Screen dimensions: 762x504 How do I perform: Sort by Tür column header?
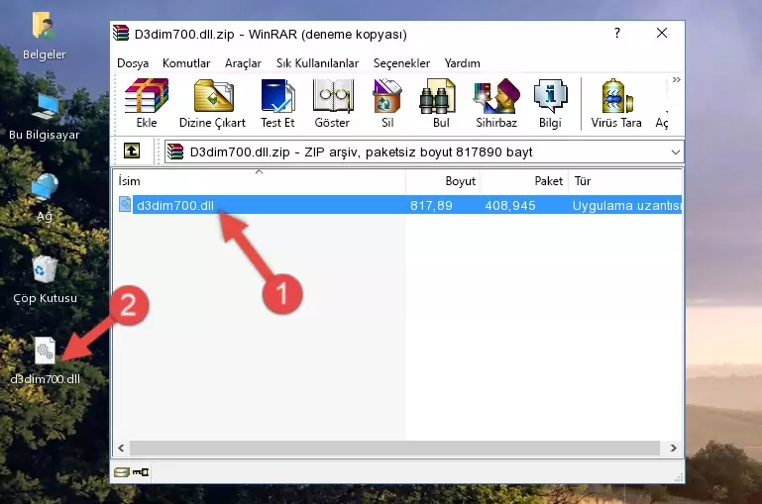pos(625,181)
